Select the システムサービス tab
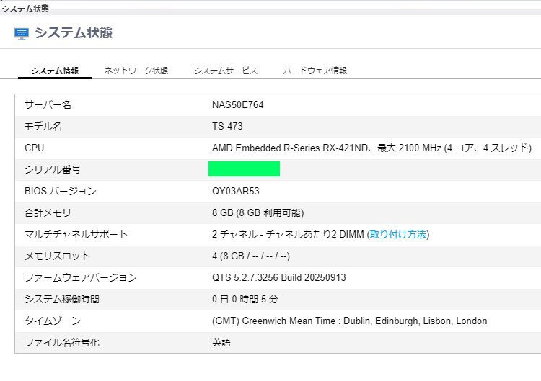The height and width of the screenshot is (381, 541). click(x=225, y=71)
